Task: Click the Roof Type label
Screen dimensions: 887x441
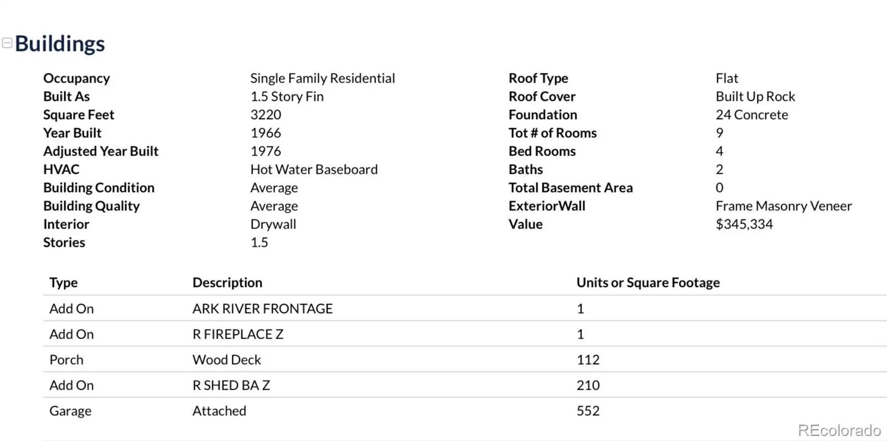Action: click(538, 78)
